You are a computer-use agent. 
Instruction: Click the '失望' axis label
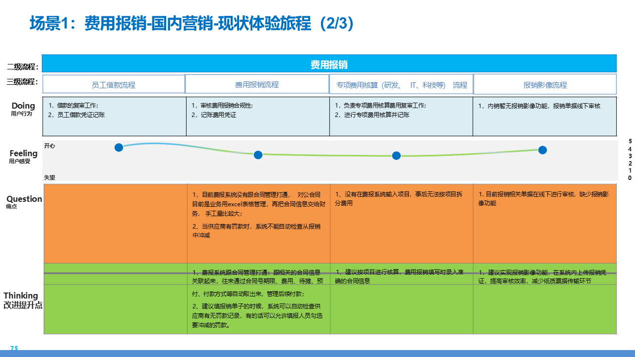(x=50, y=177)
